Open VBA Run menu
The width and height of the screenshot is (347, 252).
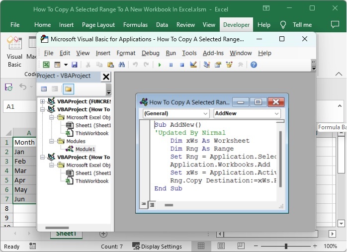tap(171, 53)
